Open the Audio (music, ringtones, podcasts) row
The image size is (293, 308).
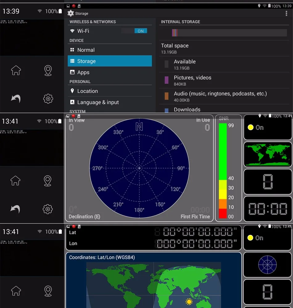click(224, 96)
